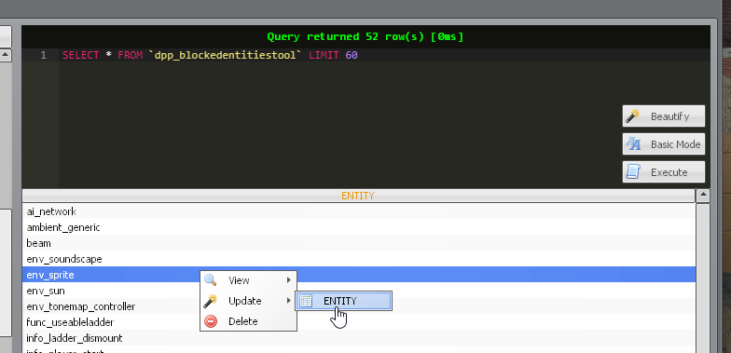731x353 pixels.
Task: Click the table name dpp_blockedentitiestool in query
Action: click(x=226, y=56)
